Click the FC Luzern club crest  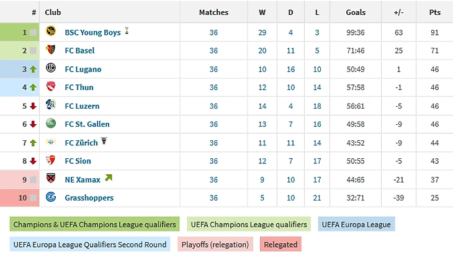coord(52,106)
